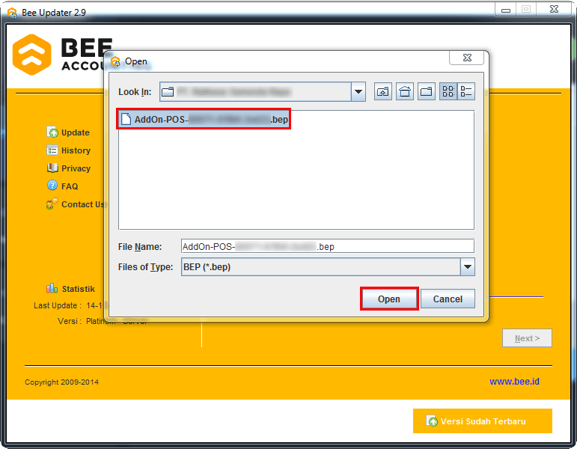The height and width of the screenshot is (449, 577).
Task: Open the Files of Type combo box
Action: [328, 267]
